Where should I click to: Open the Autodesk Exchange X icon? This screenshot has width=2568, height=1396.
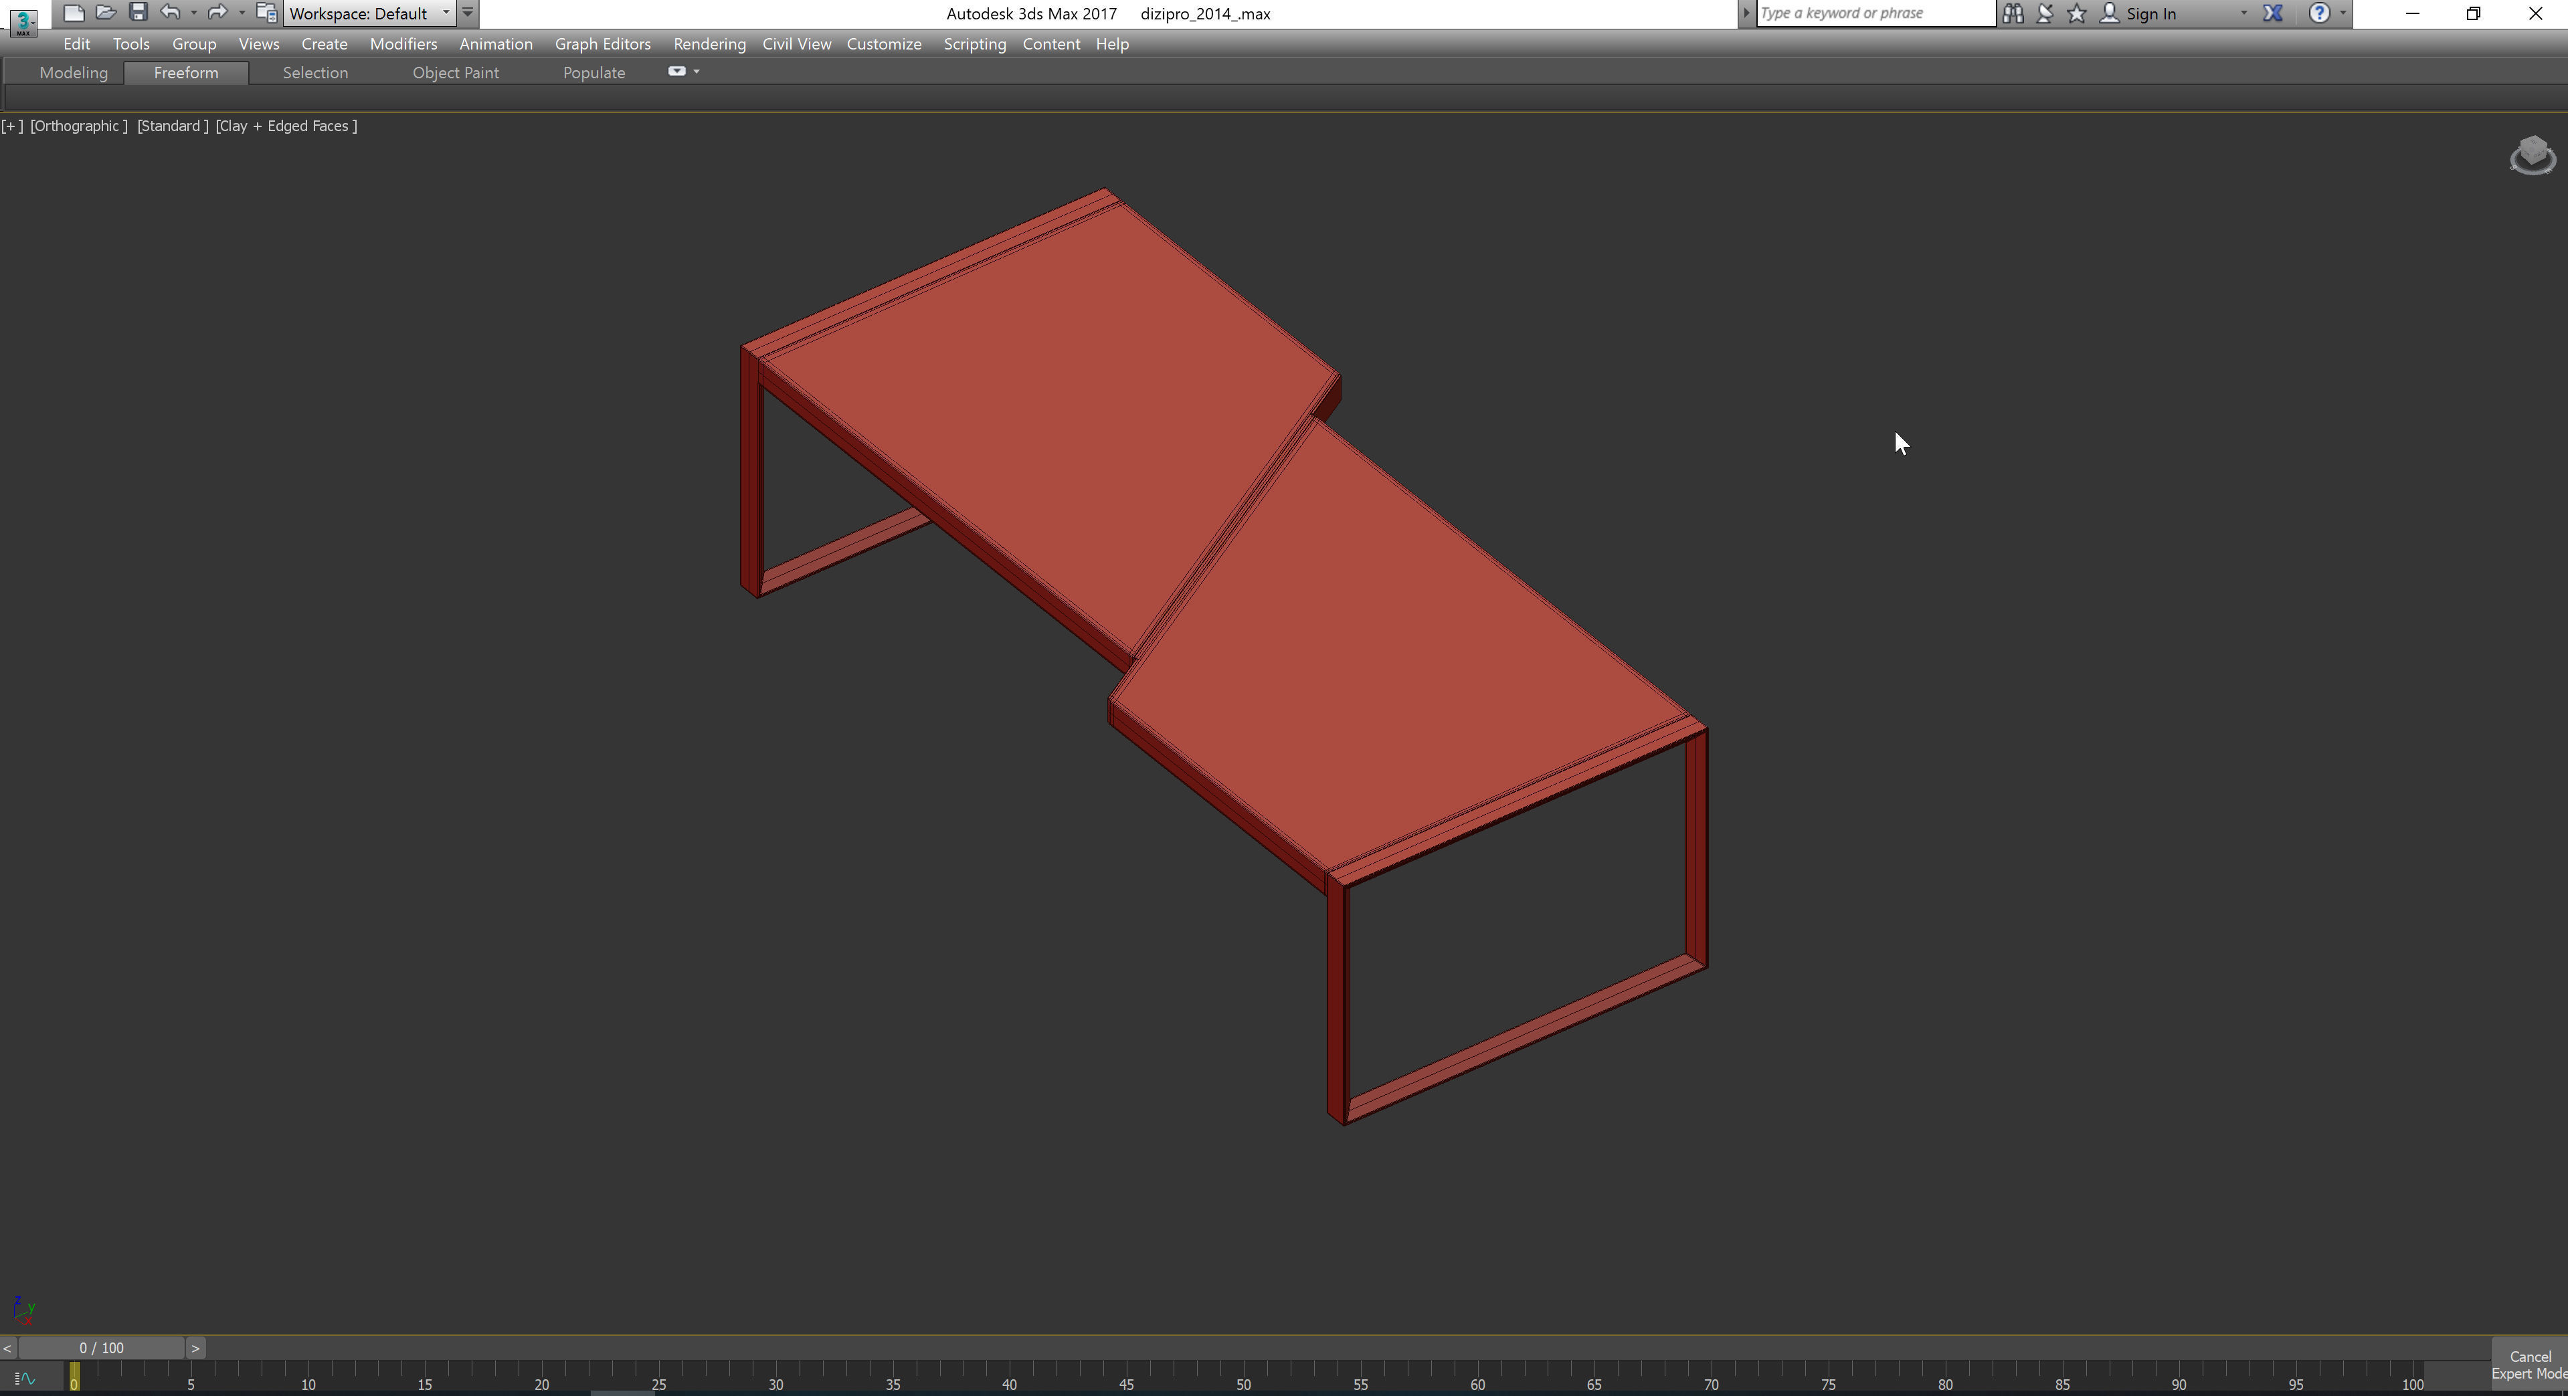[x=2273, y=13]
